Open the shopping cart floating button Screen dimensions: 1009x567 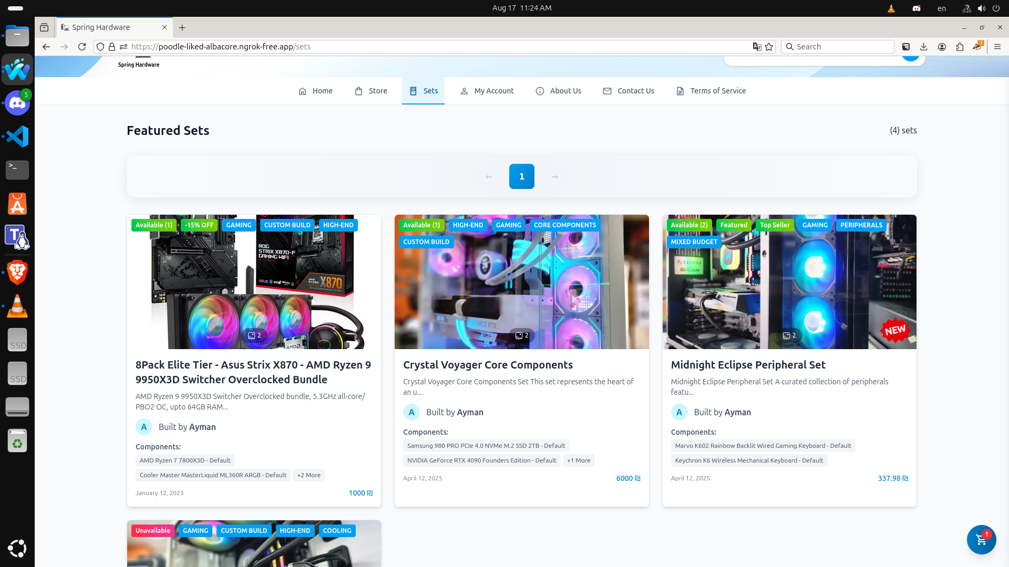pyautogui.click(x=981, y=540)
